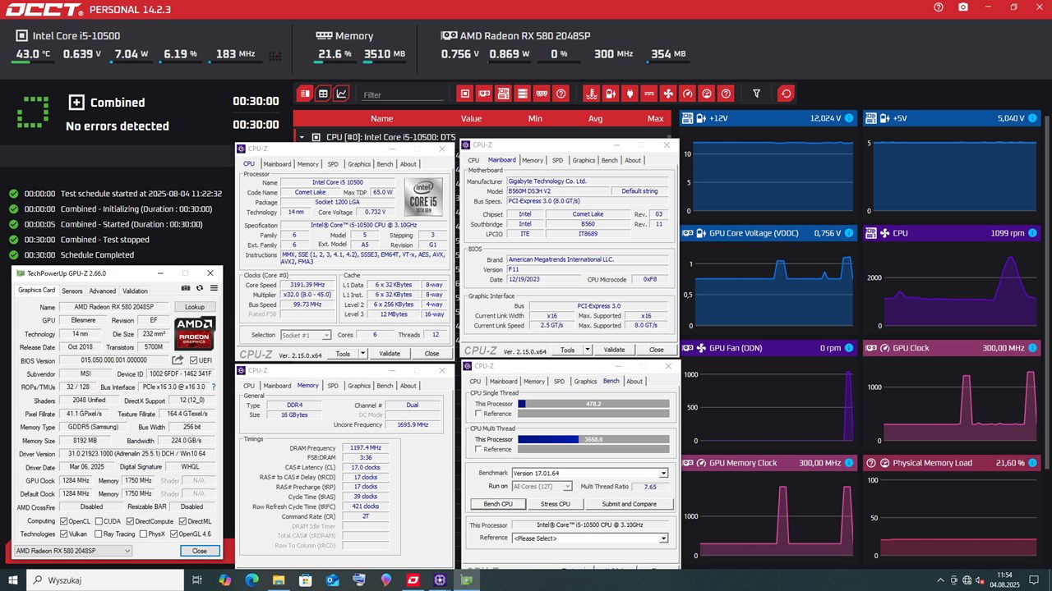Click the Windows search box Wyszukaj

tap(105, 580)
